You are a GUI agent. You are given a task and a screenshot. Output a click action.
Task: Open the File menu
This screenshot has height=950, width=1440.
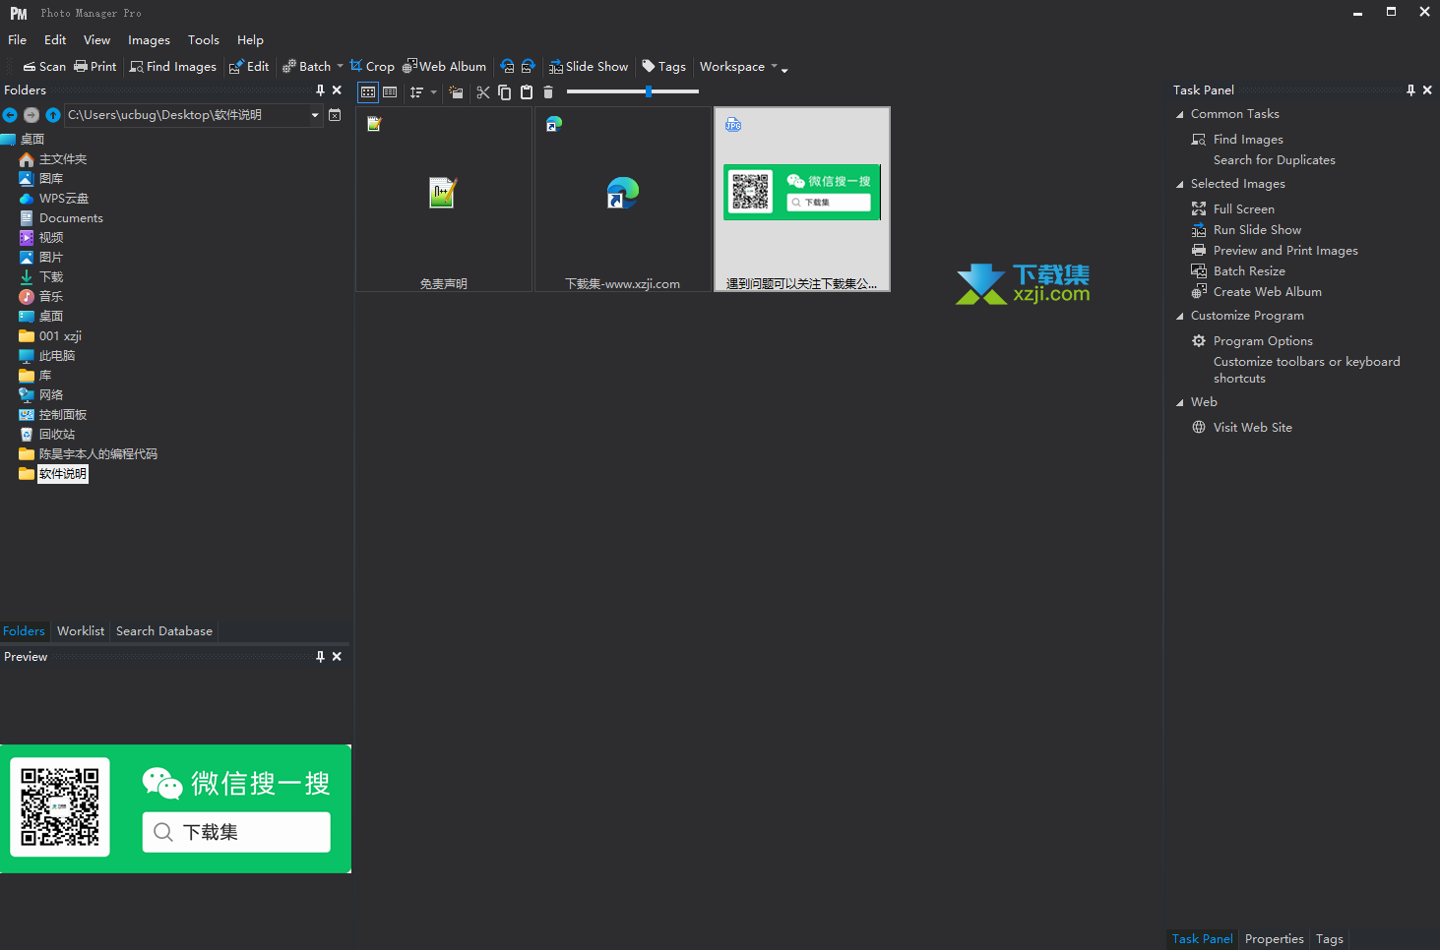point(17,40)
